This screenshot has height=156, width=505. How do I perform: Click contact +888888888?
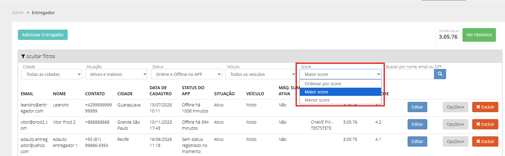click(x=97, y=122)
